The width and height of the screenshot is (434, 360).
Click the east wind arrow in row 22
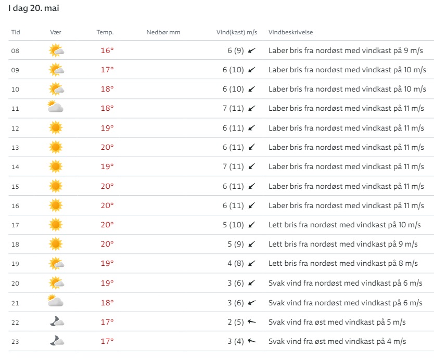(x=252, y=322)
